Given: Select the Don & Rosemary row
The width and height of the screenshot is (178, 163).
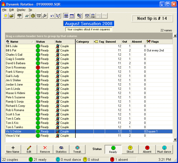Looking at the screenshot, I should point(16,67).
